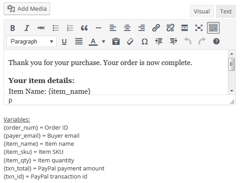
Task: Open the Paragraph format dropdown
Action: (x=31, y=41)
